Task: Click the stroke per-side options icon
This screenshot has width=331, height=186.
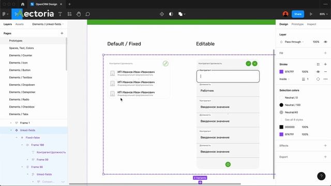Action: point(318,79)
